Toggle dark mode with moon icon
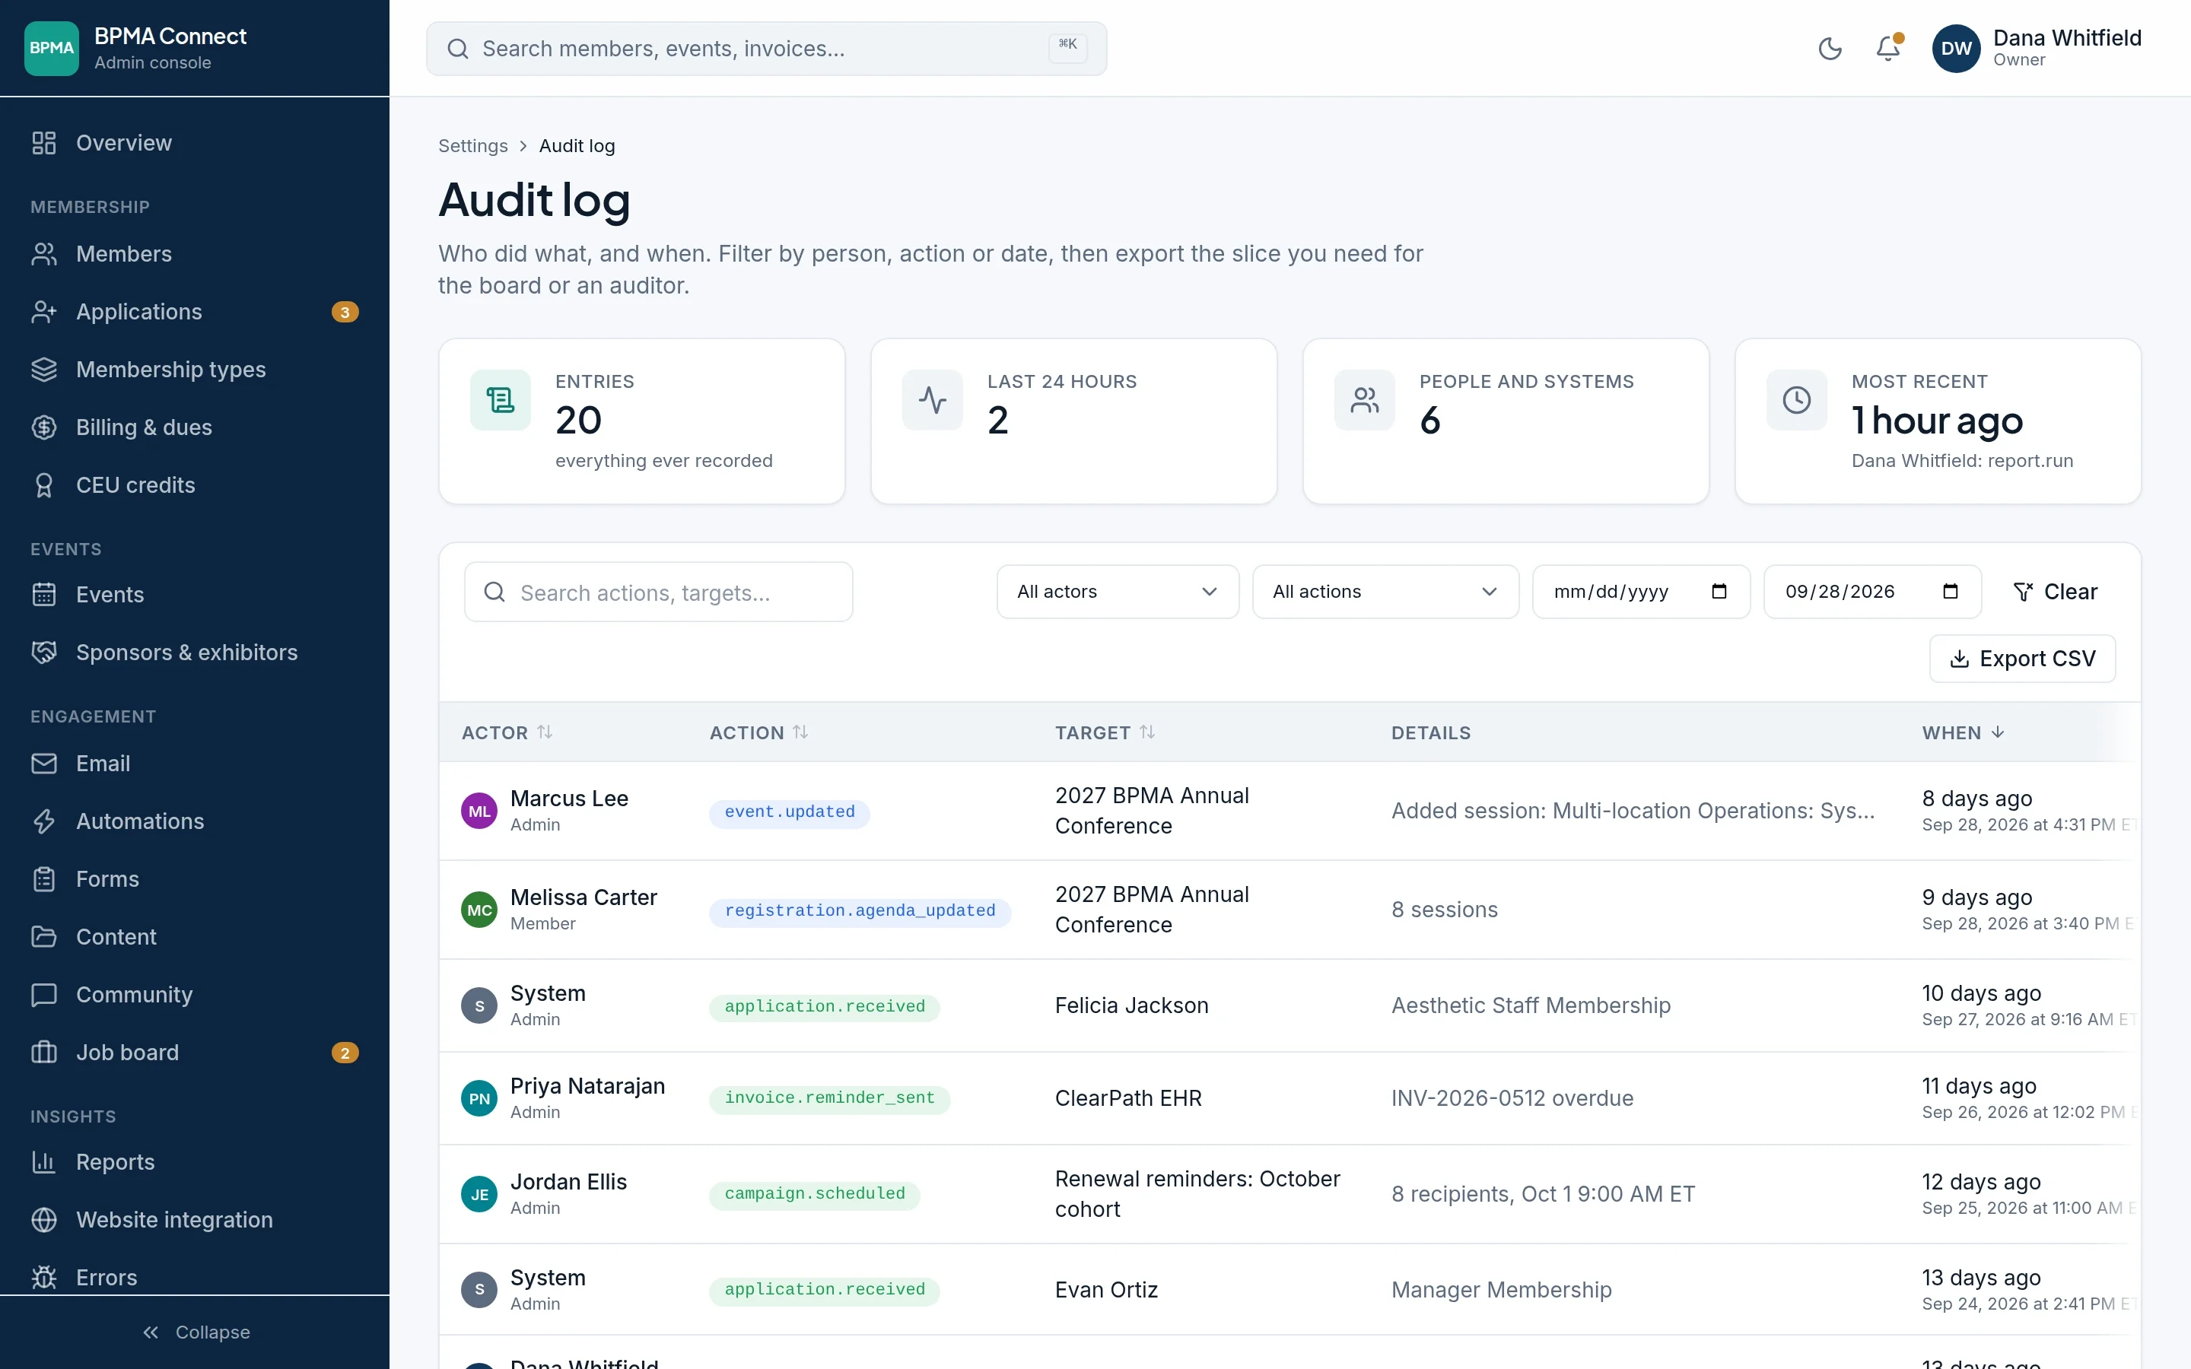Screen dimensions: 2191x1369 [1830, 48]
